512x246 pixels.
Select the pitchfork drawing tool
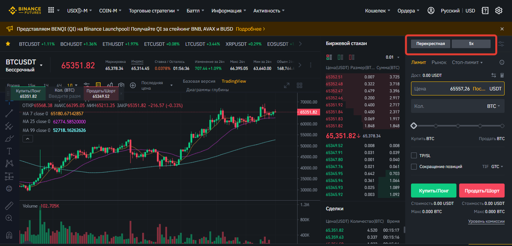9,126
